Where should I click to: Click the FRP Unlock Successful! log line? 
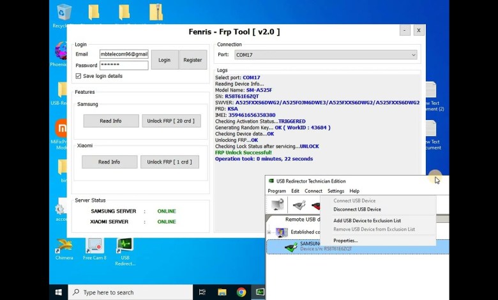[243, 153]
